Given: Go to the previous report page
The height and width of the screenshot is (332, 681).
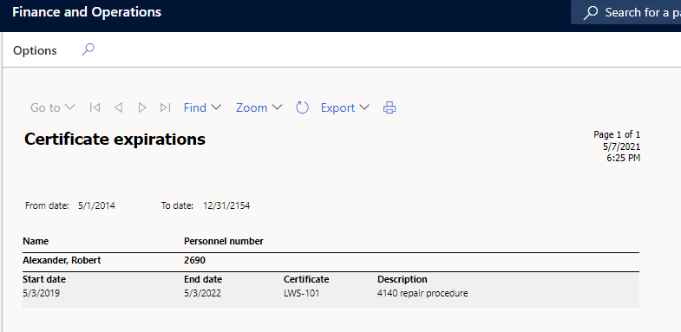Looking at the screenshot, I should tap(118, 107).
